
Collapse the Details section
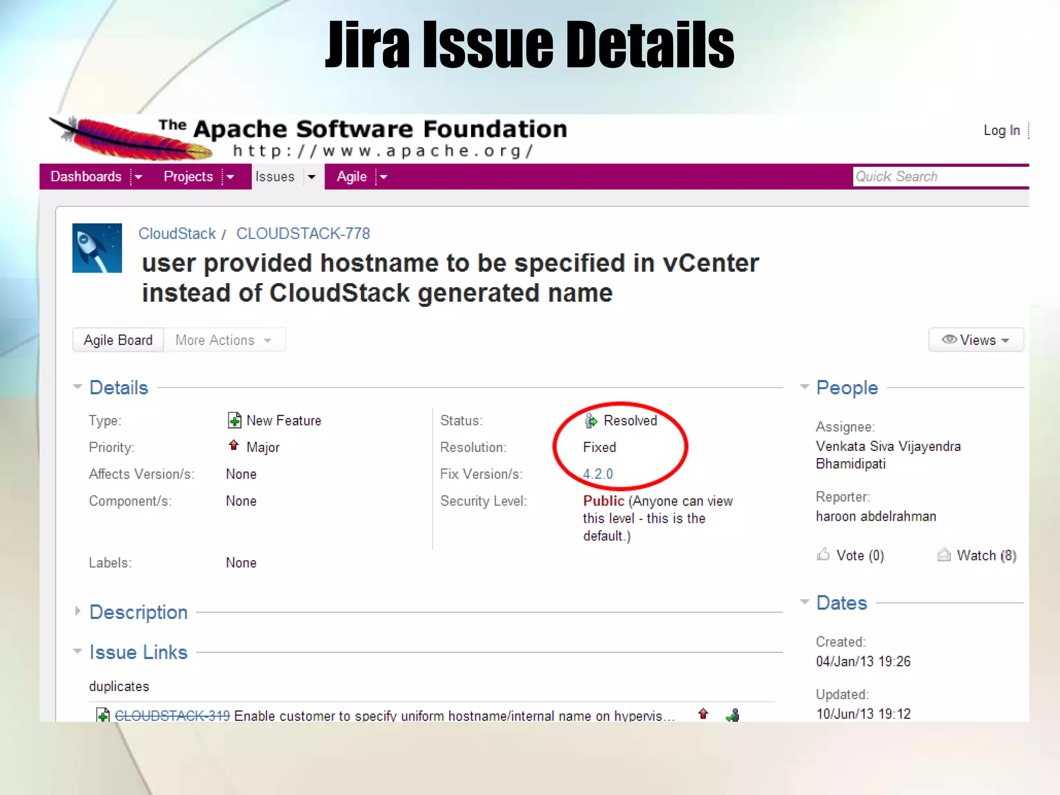coord(78,387)
